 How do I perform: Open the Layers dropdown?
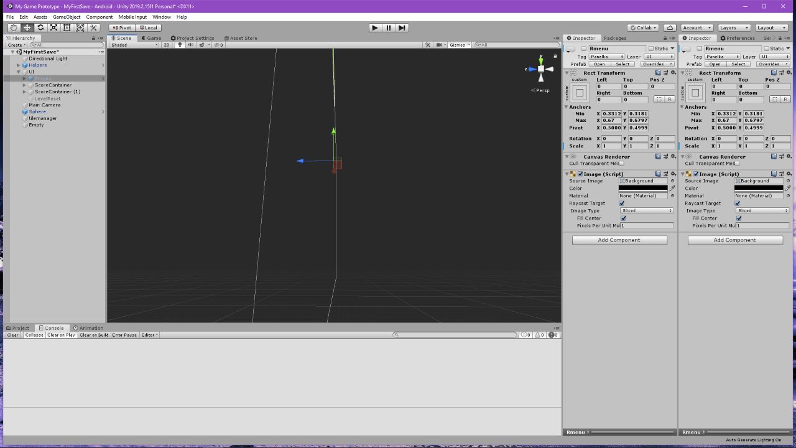pyautogui.click(x=734, y=27)
